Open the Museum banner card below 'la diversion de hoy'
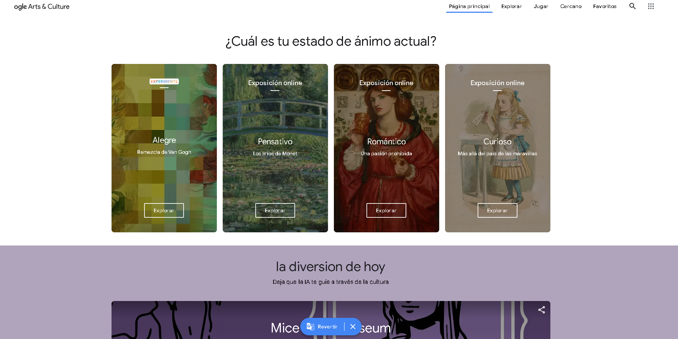This screenshot has height=339, width=678. click(x=331, y=320)
